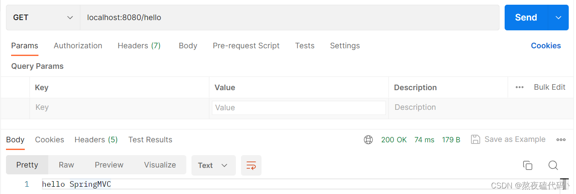Viewport: 576px width, 194px height.
Task: Copy response body to clipboard
Action: click(528, 165)
